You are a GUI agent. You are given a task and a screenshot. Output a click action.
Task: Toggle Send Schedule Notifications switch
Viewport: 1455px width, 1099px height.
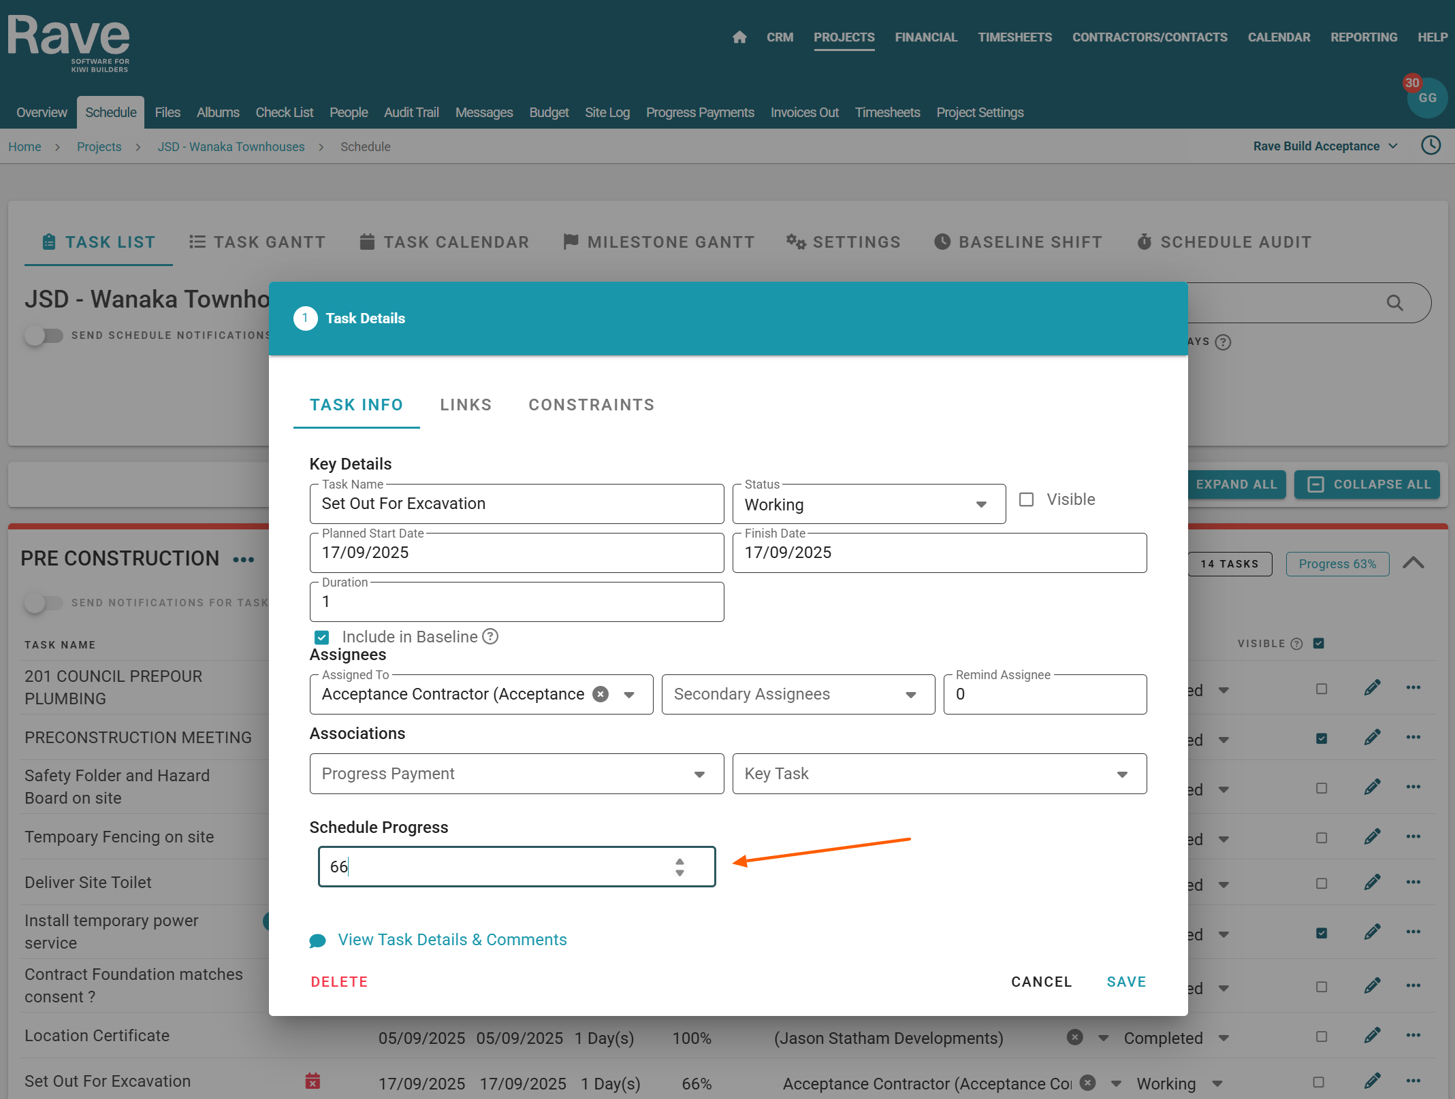[43, 335]
